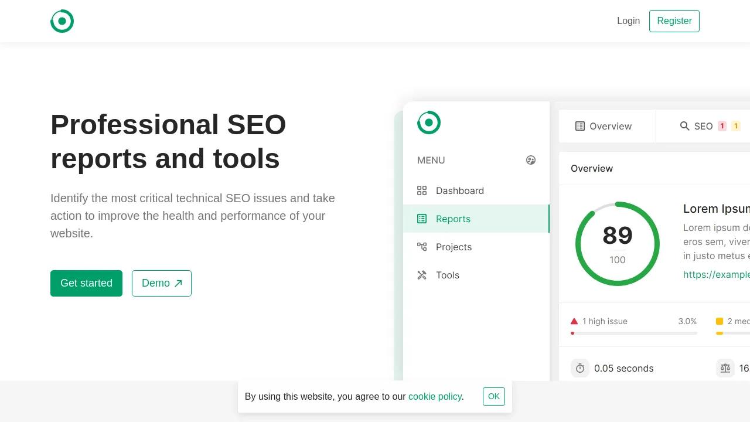Click the Tools wrench icon
Viewport: 750px width, 422px height.
422,275
